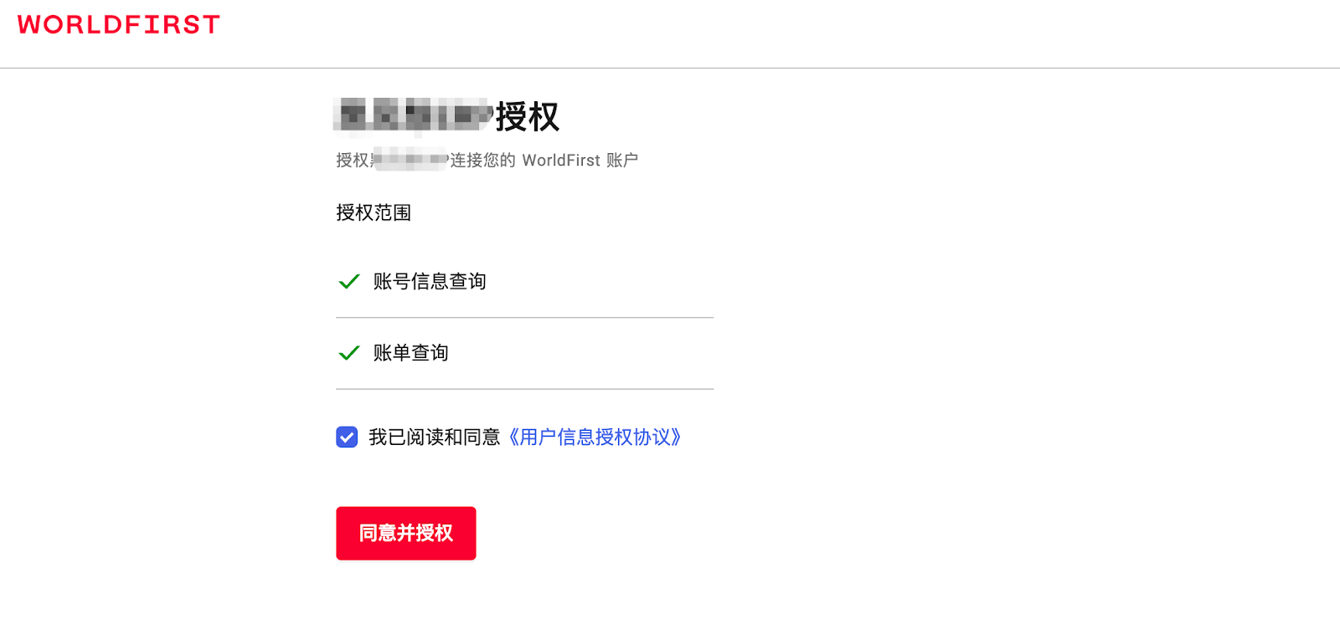Select the 账单查询 permission row
This screenshot has width=1340, height=619.
pos(524,353)
